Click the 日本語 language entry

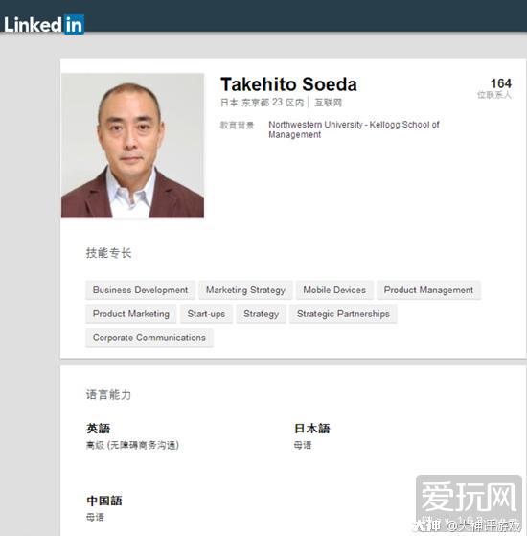312,429
